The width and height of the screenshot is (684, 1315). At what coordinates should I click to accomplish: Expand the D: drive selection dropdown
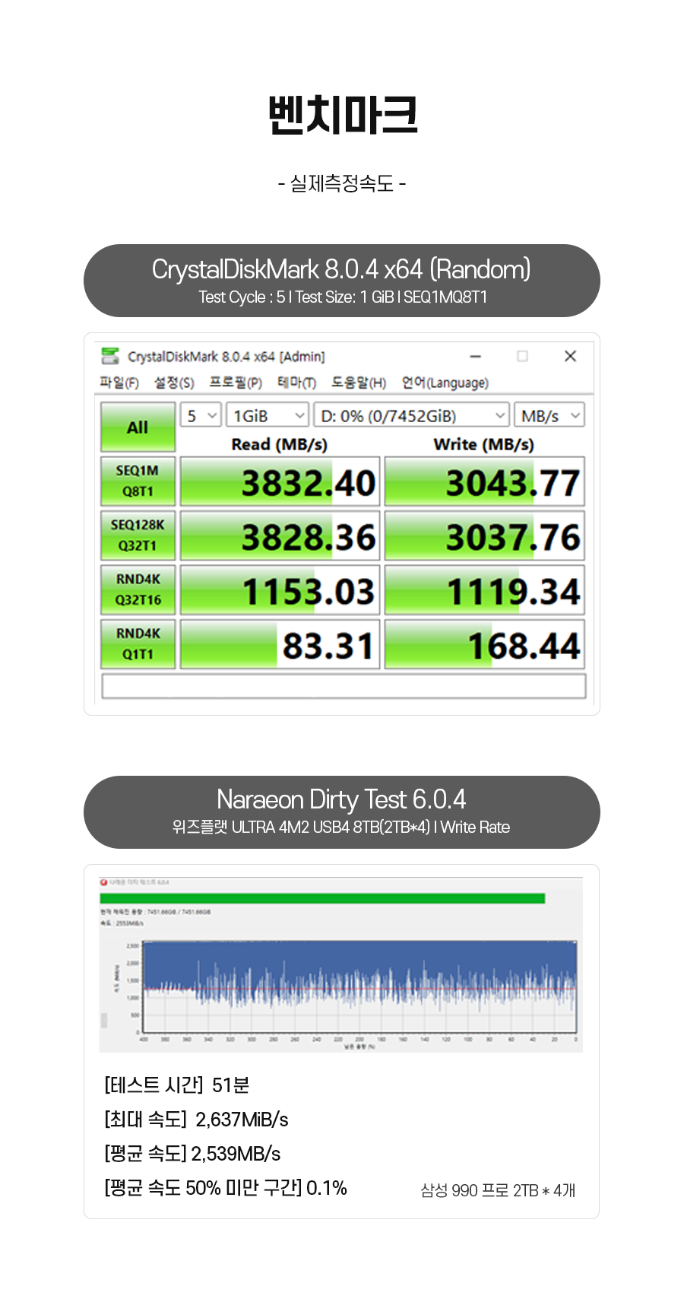tap(411, 415)
